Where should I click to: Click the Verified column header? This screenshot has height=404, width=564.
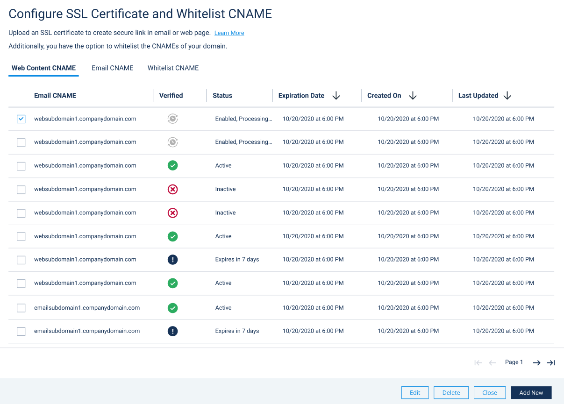(171, 95)
